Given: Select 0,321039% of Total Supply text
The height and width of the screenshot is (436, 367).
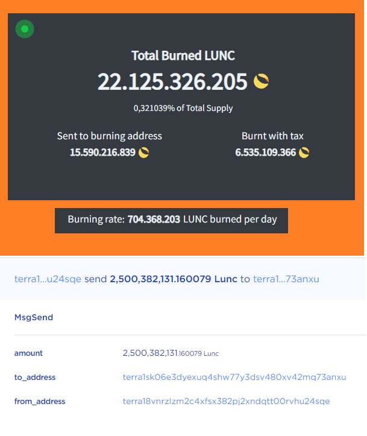Looking at the screenshot, I should point(183,108).
